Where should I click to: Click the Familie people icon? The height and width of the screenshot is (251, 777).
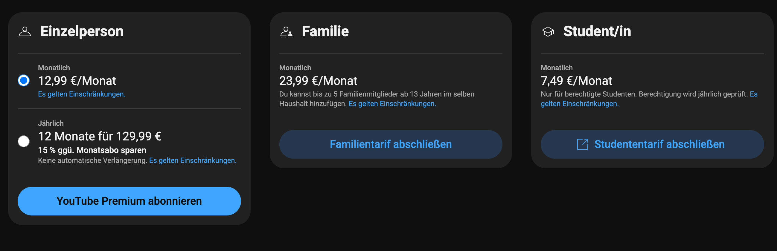[x=286, y=31]
